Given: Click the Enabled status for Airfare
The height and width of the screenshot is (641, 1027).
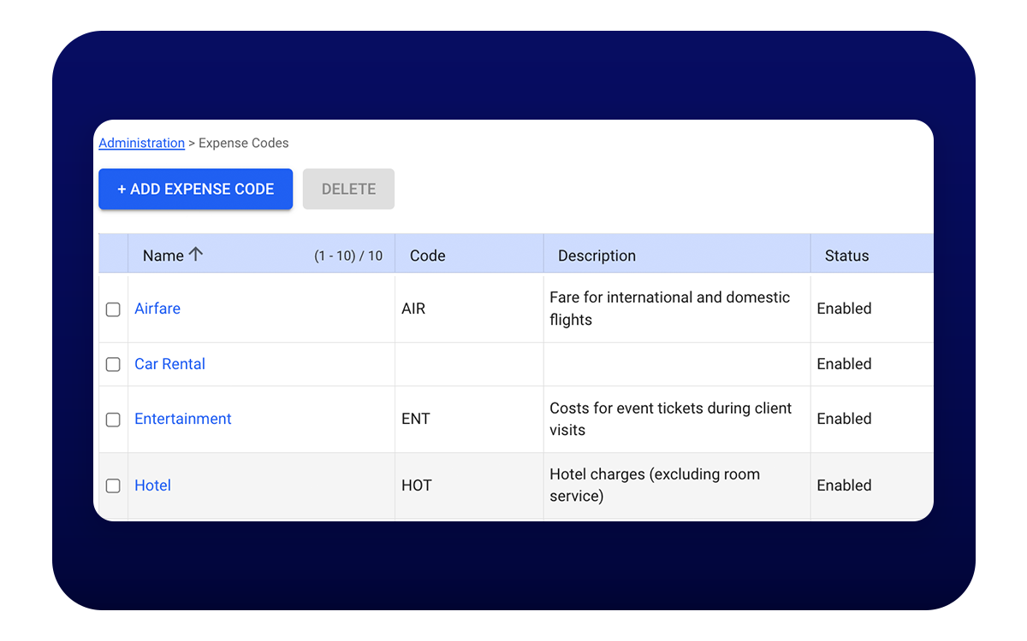Looking at the screenshot, I should (x=844, y=309).
